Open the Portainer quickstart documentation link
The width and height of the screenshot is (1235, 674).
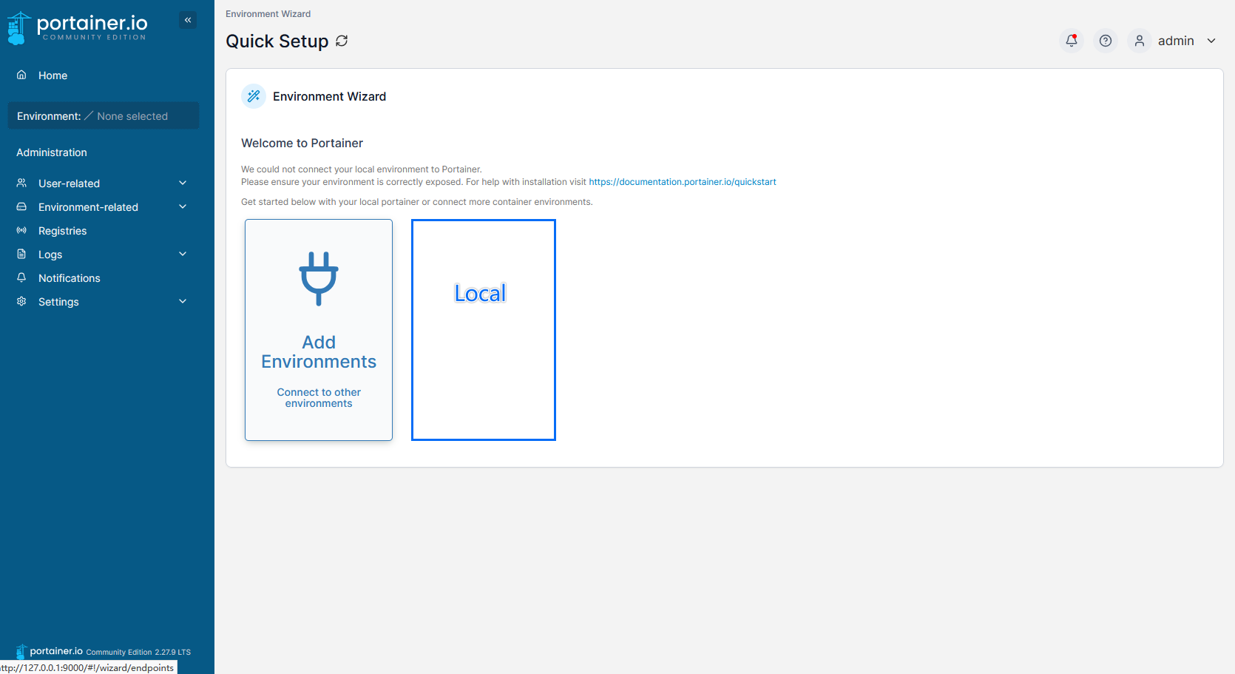coord(682,182)
